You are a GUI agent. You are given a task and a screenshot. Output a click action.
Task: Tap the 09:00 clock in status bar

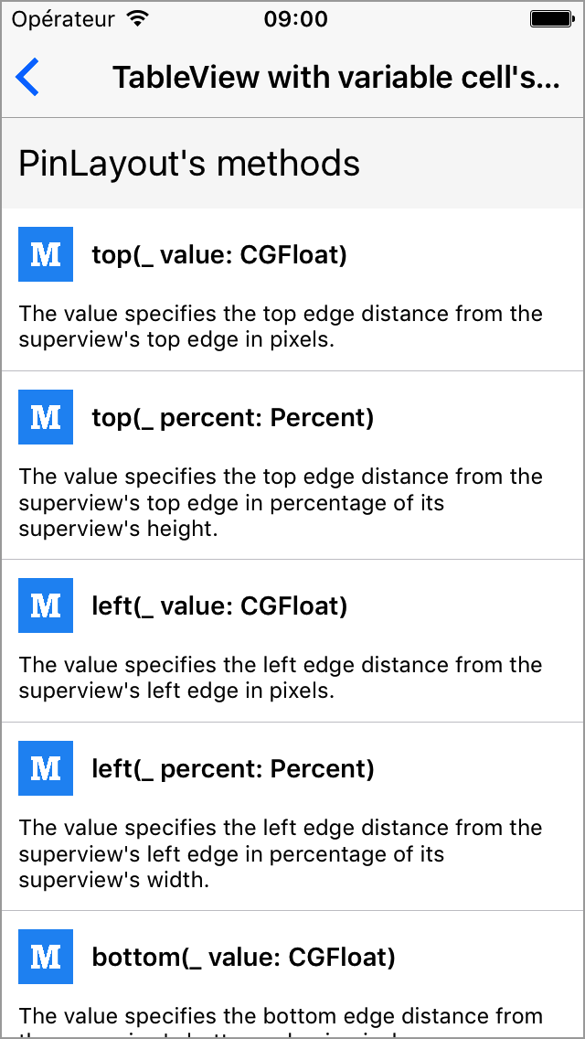(x=296, y=19)
